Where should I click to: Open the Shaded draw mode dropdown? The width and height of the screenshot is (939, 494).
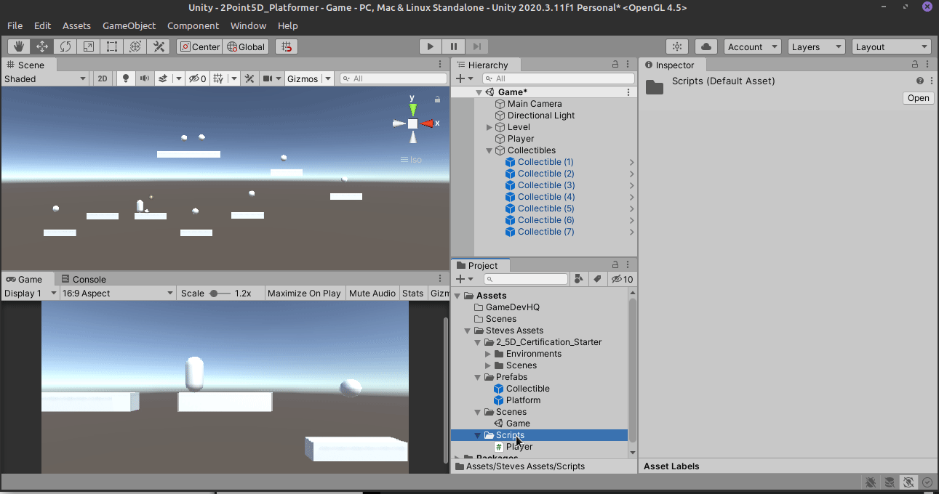44,78
